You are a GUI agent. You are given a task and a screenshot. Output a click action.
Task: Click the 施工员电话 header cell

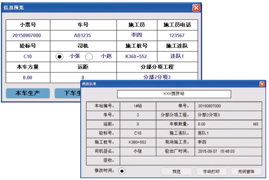click(x=177, y=25)
